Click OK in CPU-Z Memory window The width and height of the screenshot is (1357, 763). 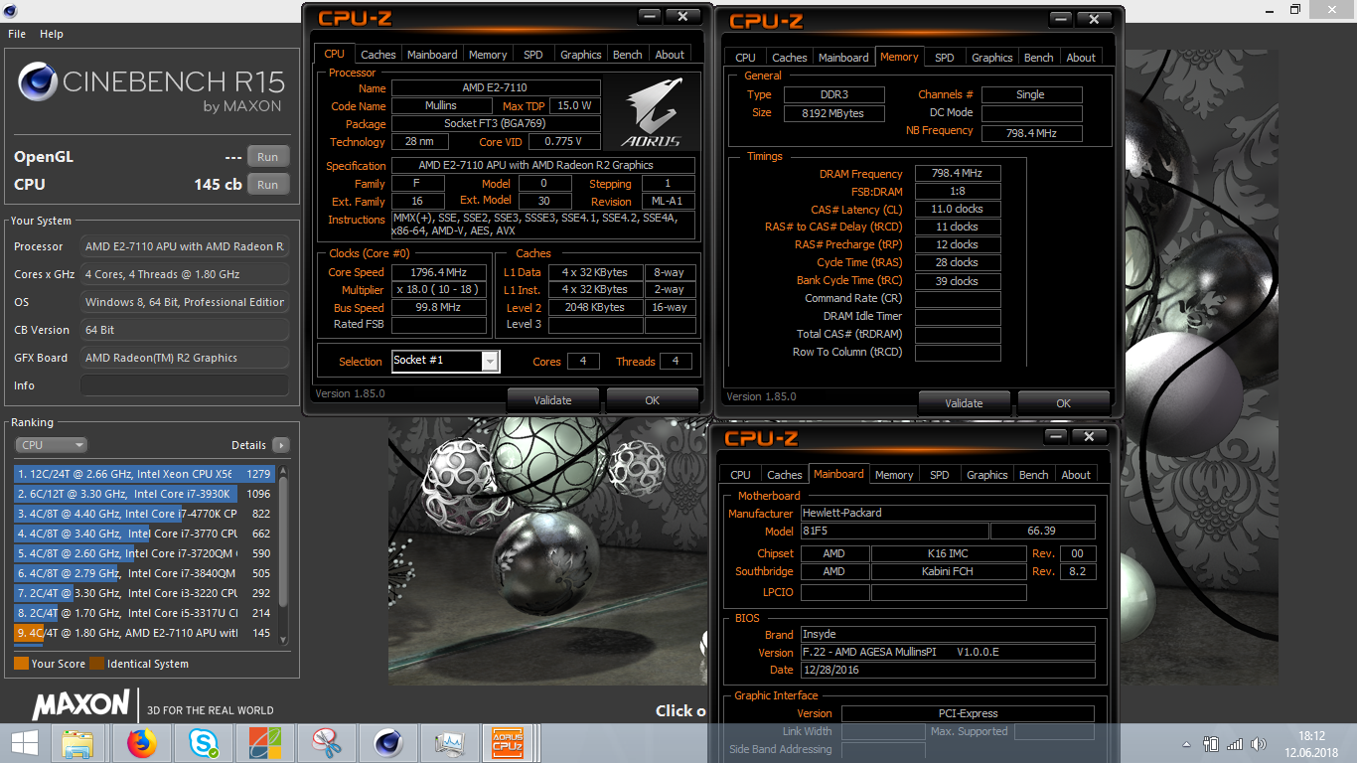click(1063, 403)
